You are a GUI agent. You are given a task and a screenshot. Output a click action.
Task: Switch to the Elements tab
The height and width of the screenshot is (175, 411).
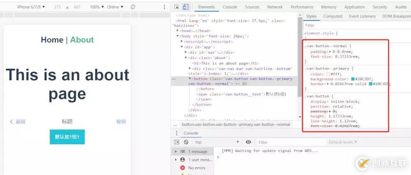(x=206, y=7)
